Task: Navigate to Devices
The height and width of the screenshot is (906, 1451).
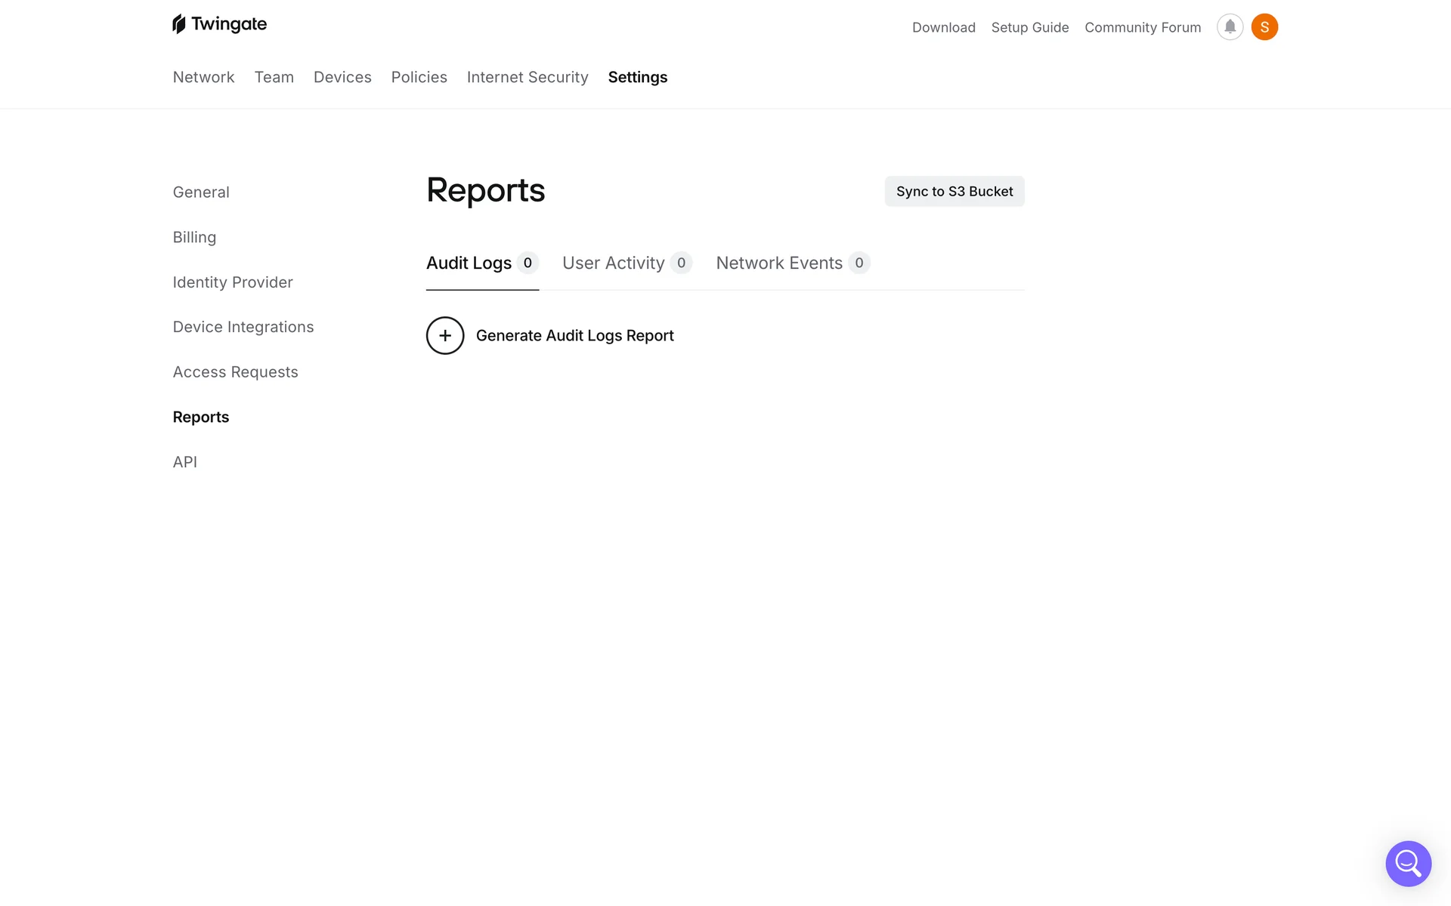Action: pos(342,77)
